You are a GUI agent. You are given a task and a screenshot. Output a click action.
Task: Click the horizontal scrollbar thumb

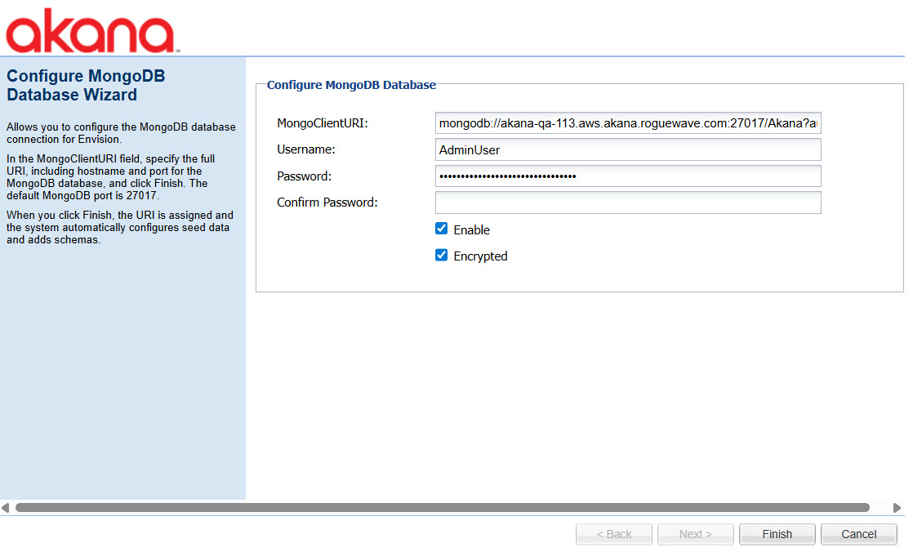point(442,508)
